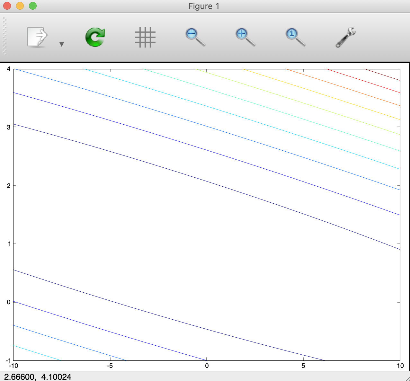The image size is (410, 381).
Task: Click the y-axis label '2'
Action: click(9, 186)
